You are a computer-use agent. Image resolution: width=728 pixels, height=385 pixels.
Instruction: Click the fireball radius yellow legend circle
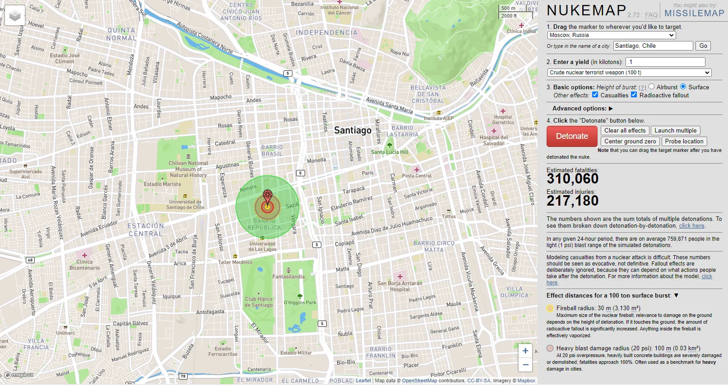(550, 308)
